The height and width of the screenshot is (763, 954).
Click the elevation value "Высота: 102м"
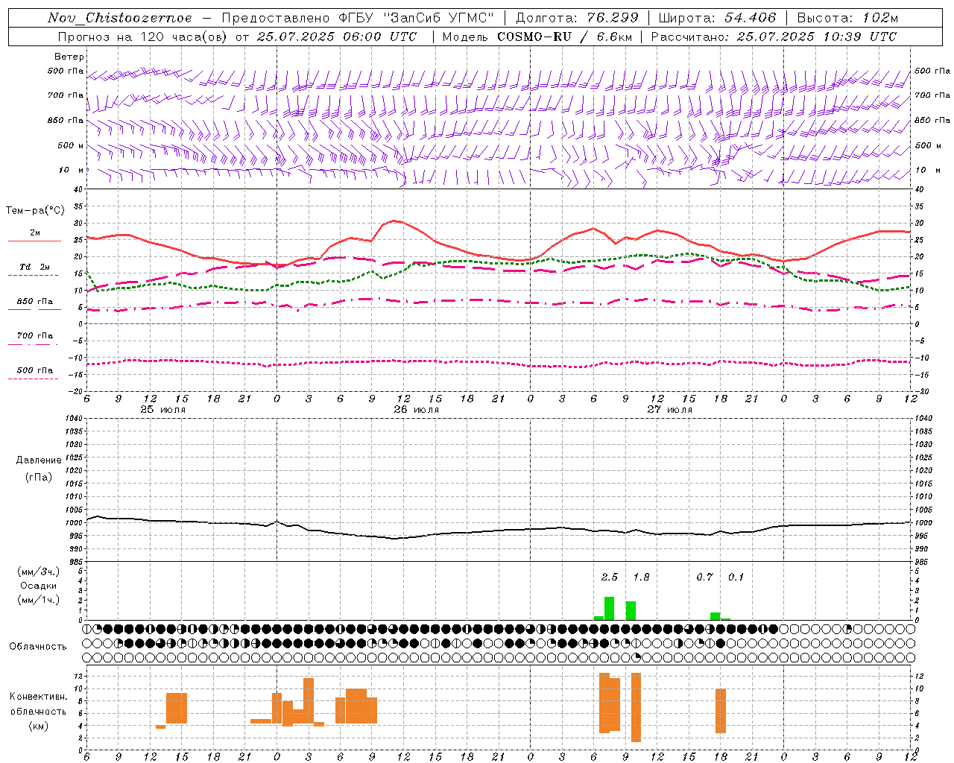tap(847, 18)
